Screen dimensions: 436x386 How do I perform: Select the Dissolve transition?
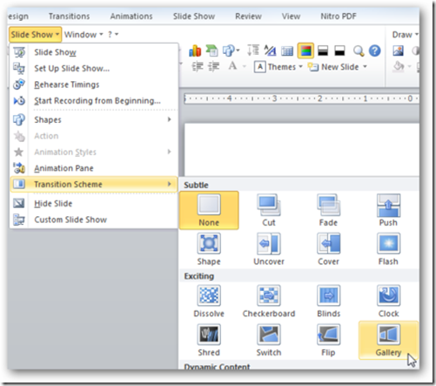click(209, 301)
